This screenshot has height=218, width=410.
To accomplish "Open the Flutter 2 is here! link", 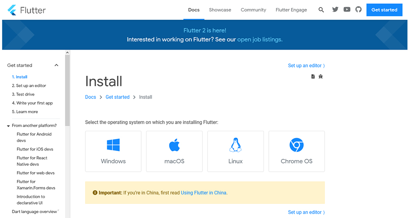I will (205, 31).
